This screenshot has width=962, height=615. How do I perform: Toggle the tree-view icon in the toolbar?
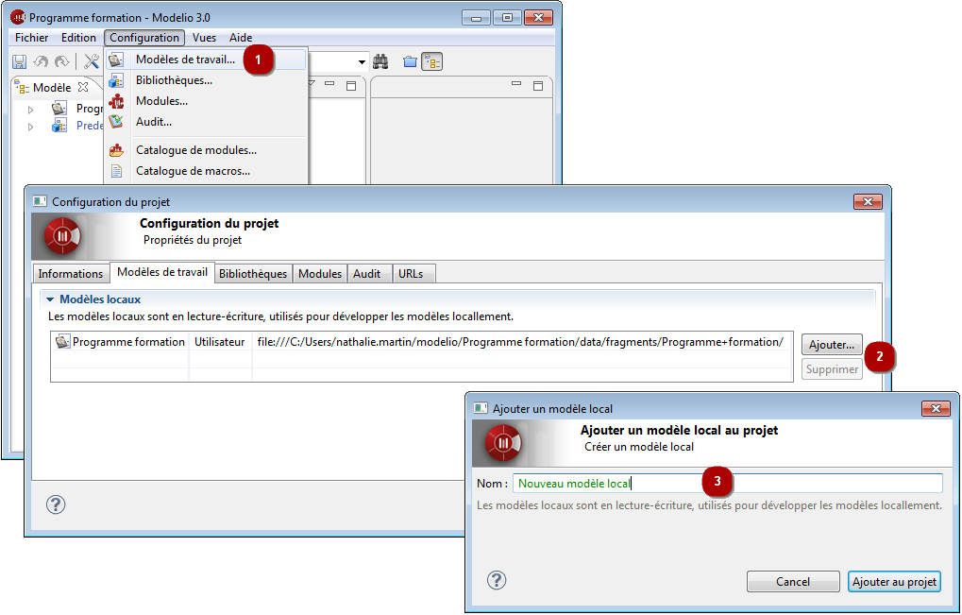pyautogui.click(x=431, y=61)
